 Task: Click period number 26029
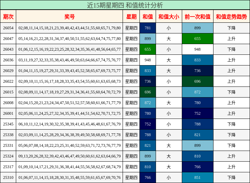click(8, 71)
